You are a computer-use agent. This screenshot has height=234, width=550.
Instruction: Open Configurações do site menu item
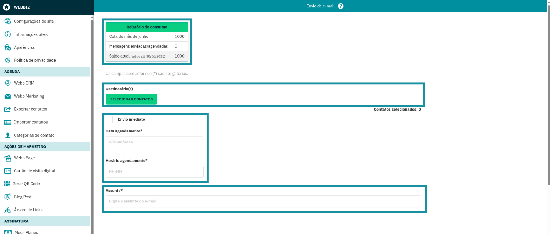pyautogui.click(x=34, y=21)
